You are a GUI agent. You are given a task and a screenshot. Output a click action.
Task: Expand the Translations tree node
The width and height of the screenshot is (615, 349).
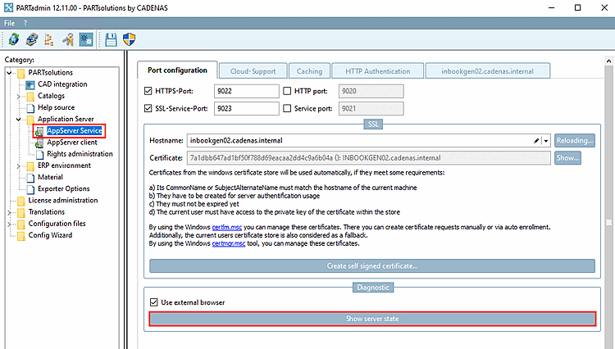pos(9,212)
